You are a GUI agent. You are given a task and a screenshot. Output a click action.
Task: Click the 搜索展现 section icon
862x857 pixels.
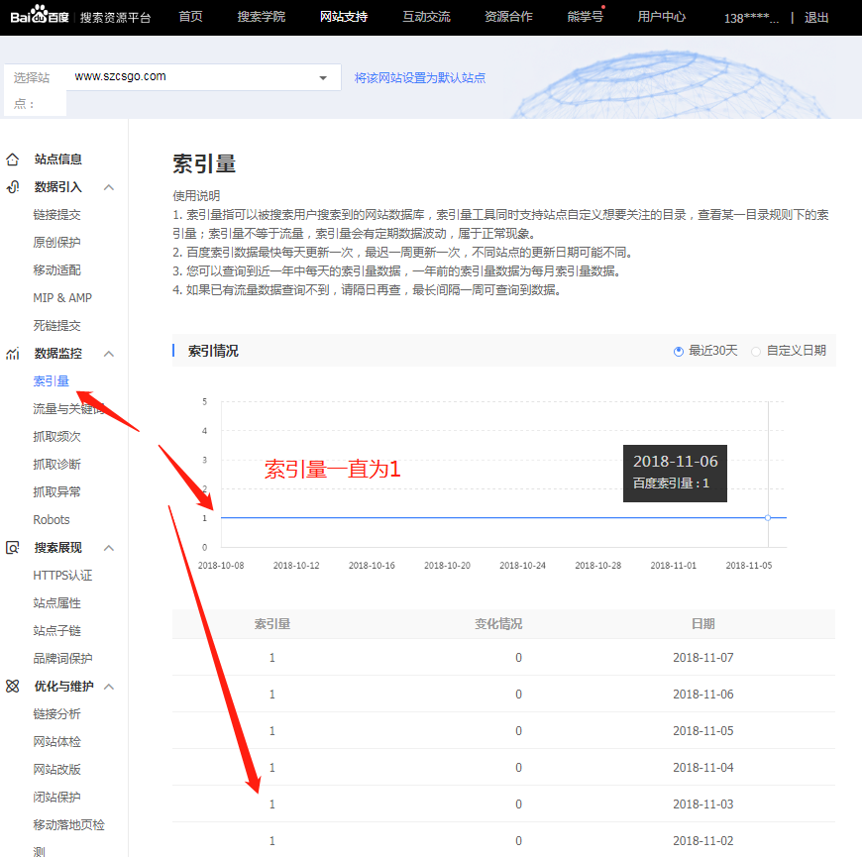[x=13, y=547]
